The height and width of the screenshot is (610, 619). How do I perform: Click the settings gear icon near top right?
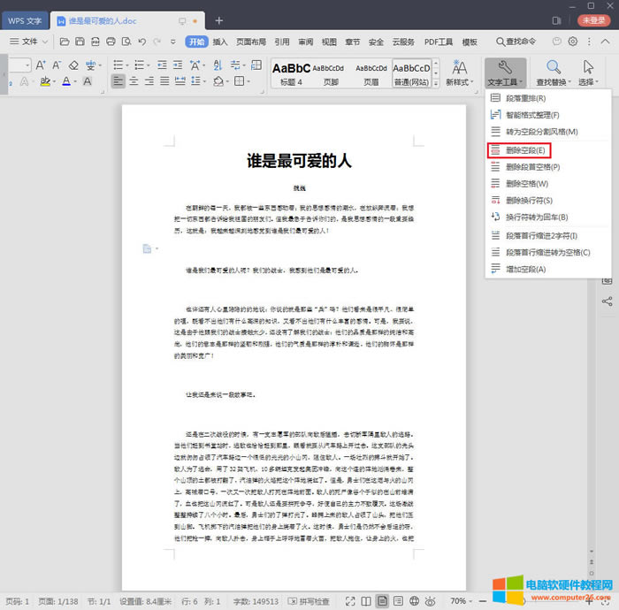coord(573,42)
